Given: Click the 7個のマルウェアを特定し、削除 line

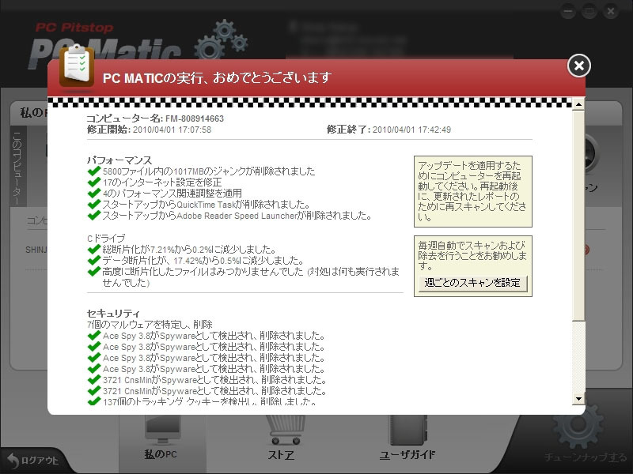Looking at the screenshot, I should 150,325.
